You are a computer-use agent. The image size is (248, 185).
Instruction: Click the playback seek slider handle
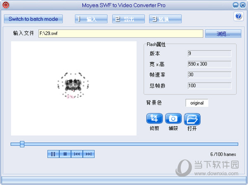tap(22, 144)
